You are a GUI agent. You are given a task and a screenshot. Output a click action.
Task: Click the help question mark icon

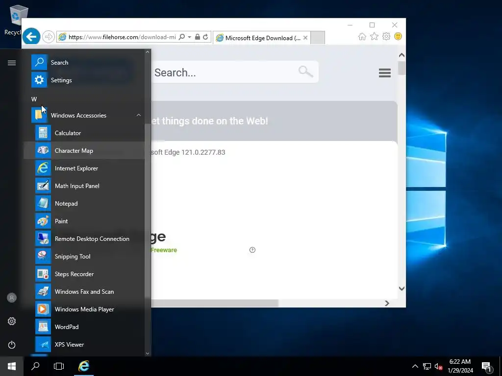click(252, 250)
